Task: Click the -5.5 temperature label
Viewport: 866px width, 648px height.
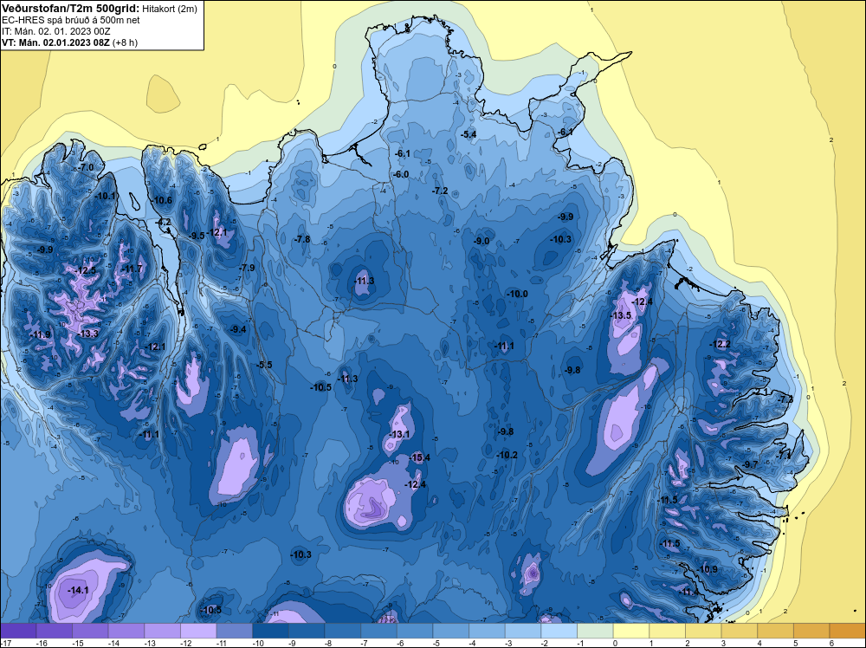Action: coord(264,365)
